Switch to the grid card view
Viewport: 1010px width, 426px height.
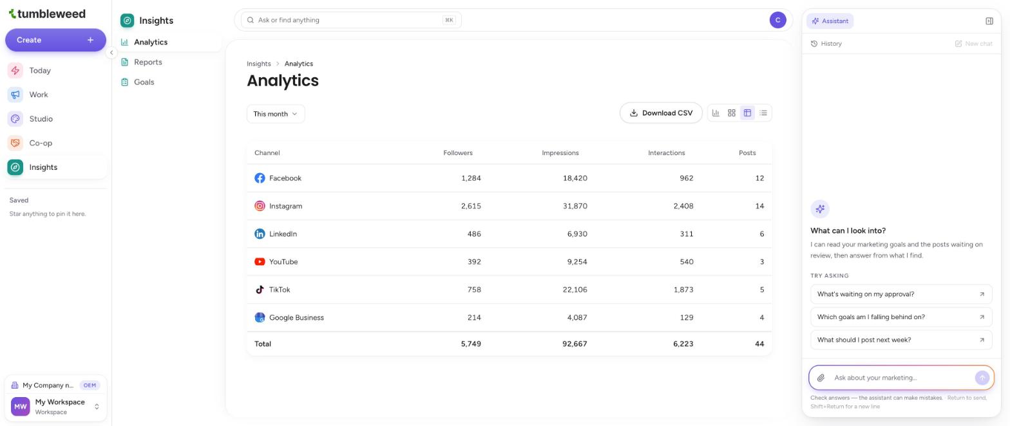(732, 113)
